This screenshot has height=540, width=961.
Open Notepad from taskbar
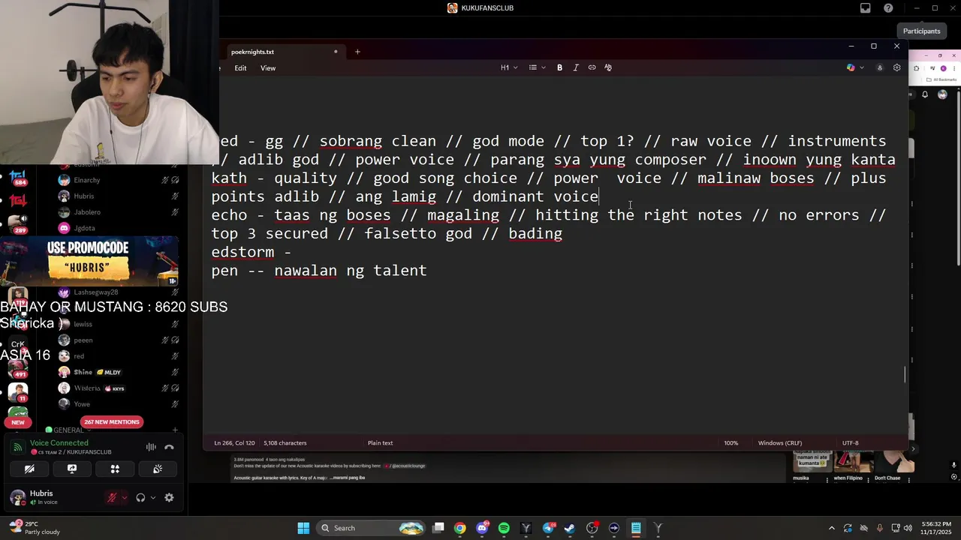tap(636, 528)
